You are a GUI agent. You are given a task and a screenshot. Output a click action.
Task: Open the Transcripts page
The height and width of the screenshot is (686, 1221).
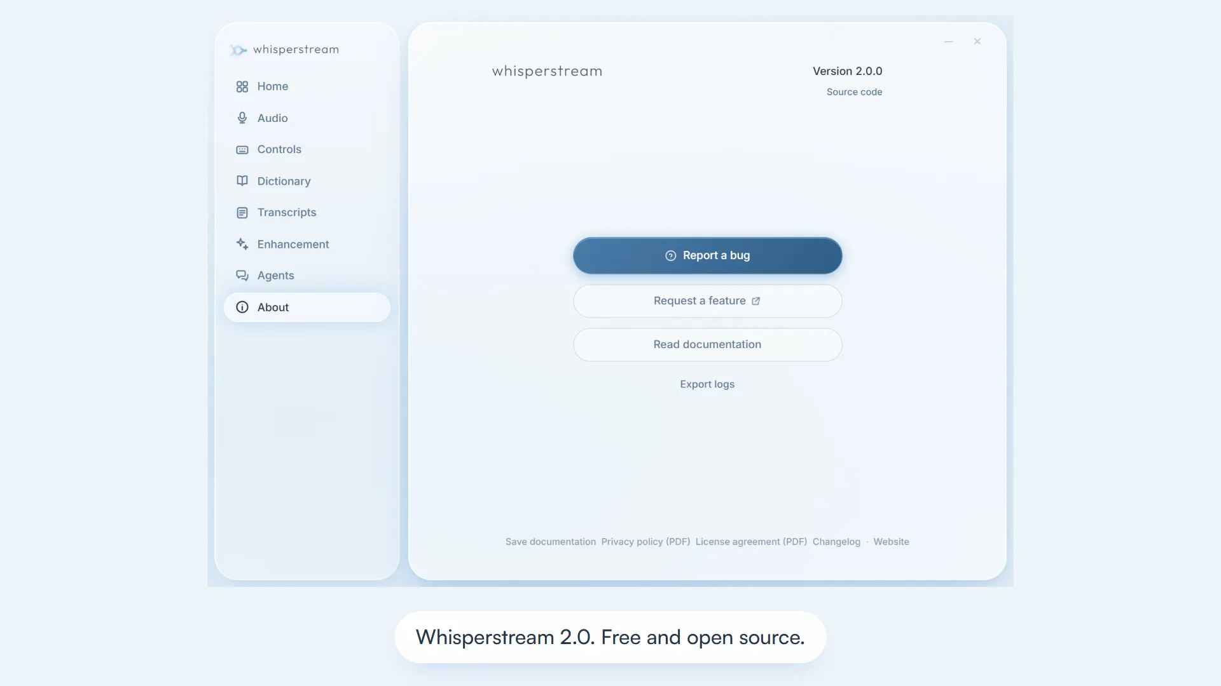point(307,213)
